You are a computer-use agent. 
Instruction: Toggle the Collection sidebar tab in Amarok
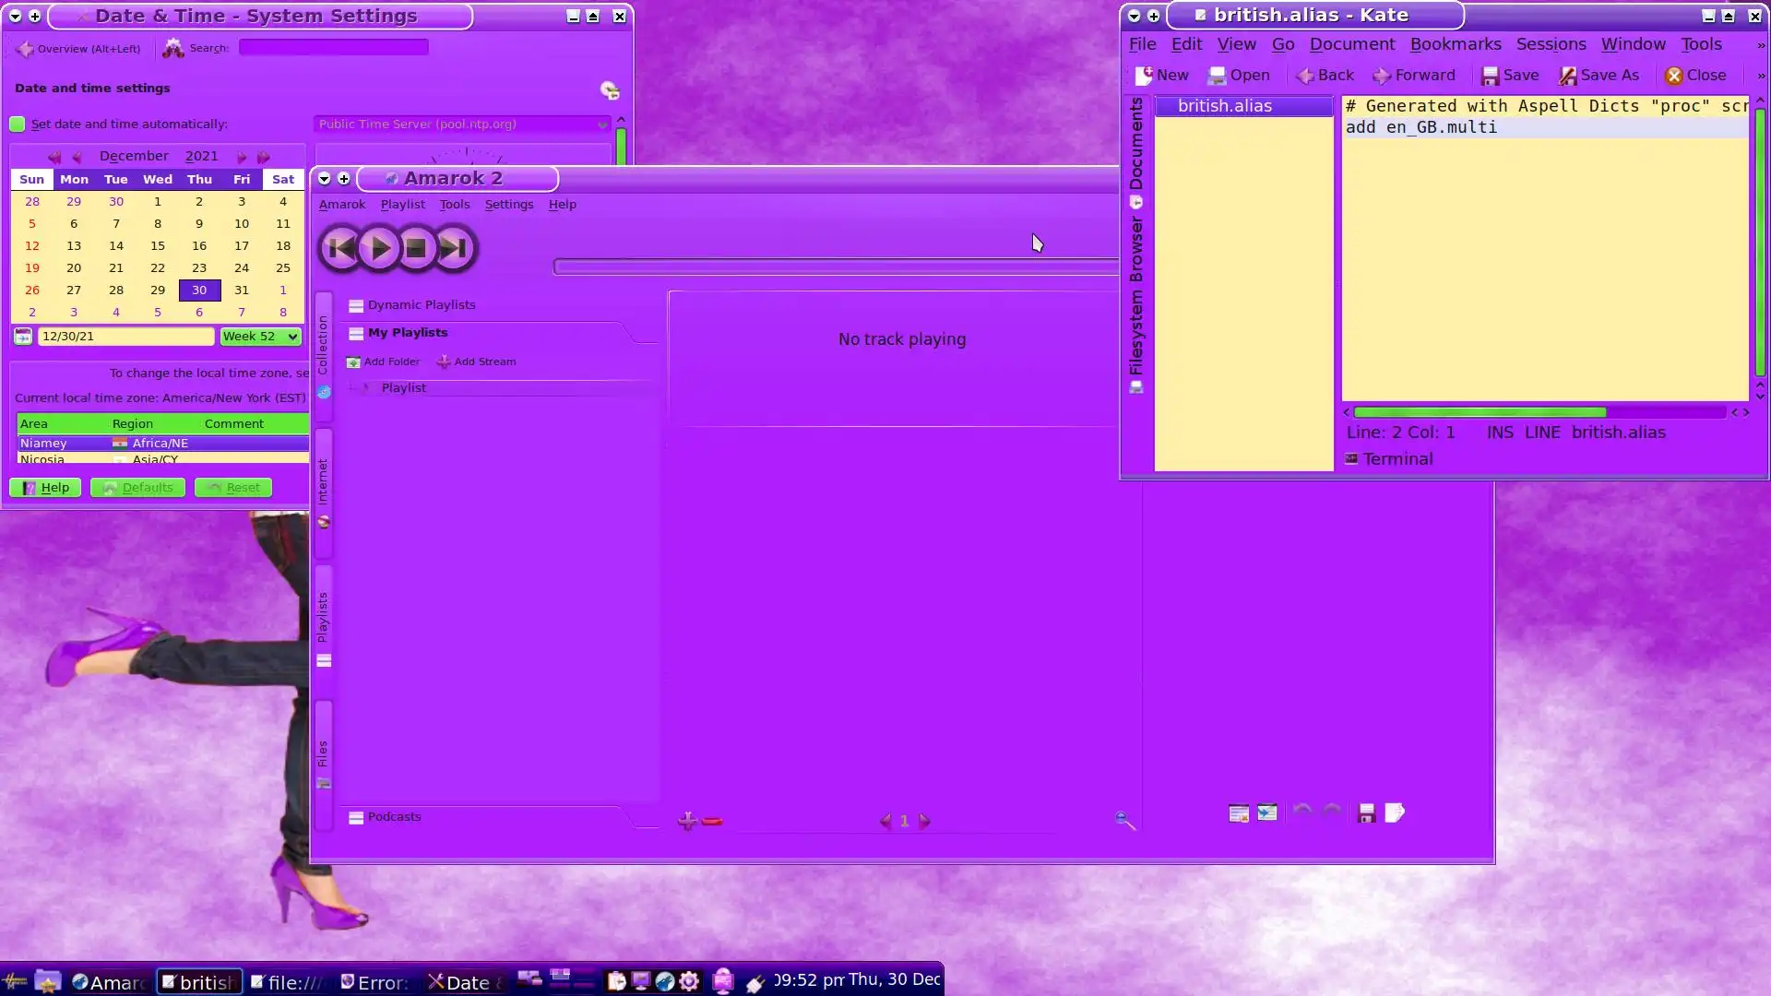(323, 355)
